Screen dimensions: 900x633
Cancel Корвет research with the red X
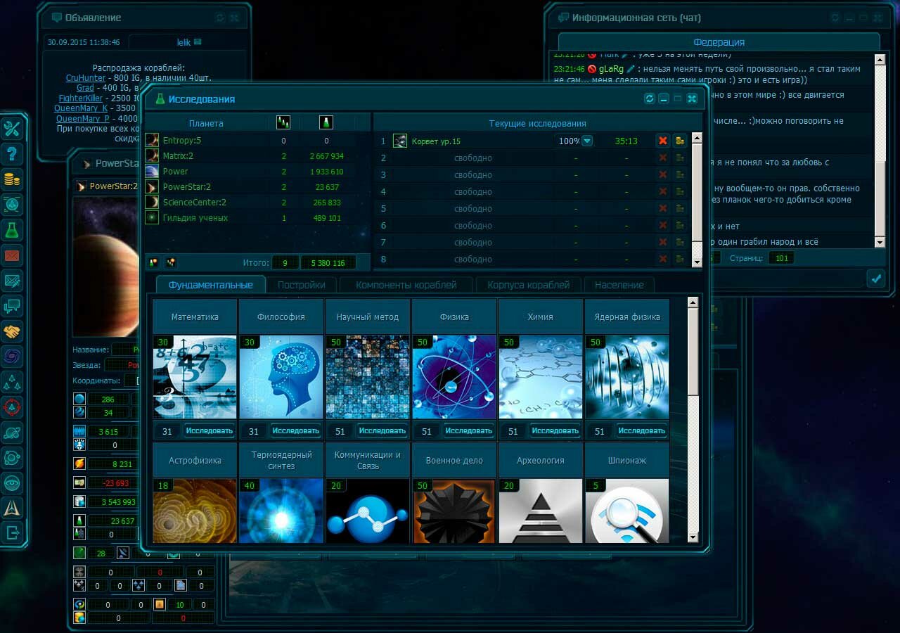coord(662,141)
